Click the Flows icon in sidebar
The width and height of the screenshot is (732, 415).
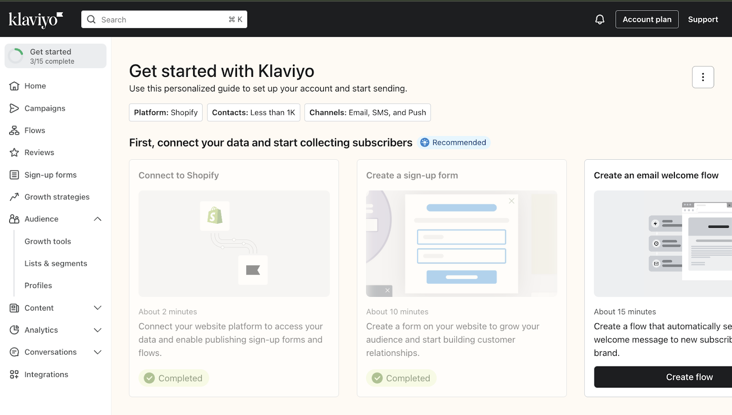pyautogui.click(x=14, y=130)
